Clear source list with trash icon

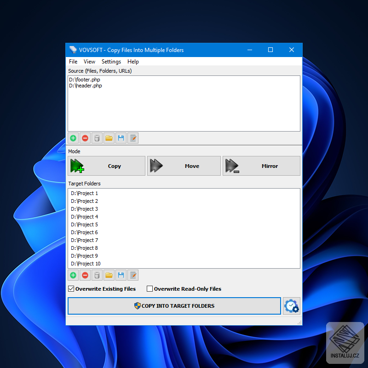point(97,138)
